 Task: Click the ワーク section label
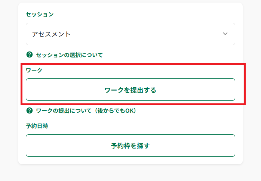(34, 70)
